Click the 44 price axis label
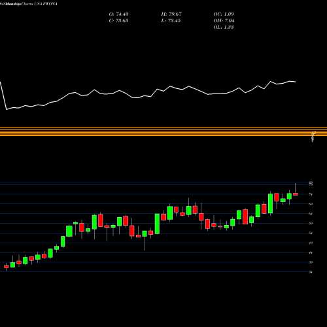The height and width of the screenshot is (327, 327). click(311, 252)
